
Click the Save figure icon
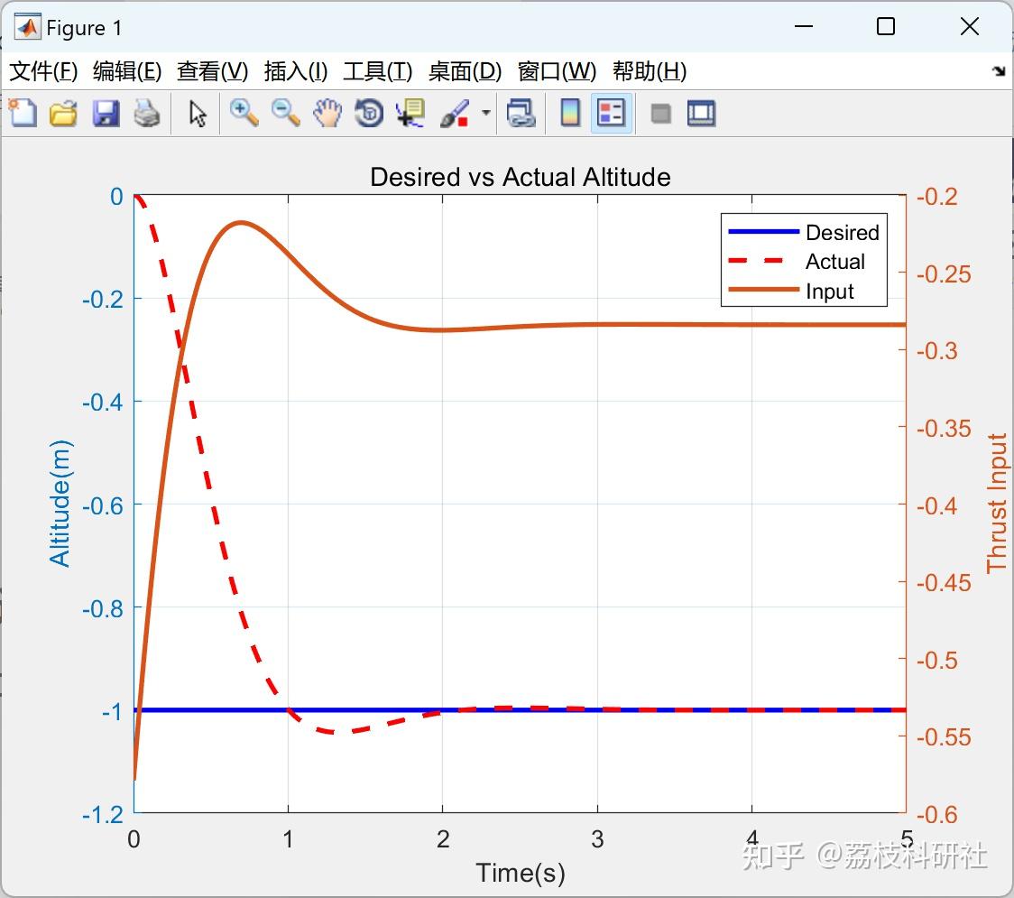coord(105,113)
